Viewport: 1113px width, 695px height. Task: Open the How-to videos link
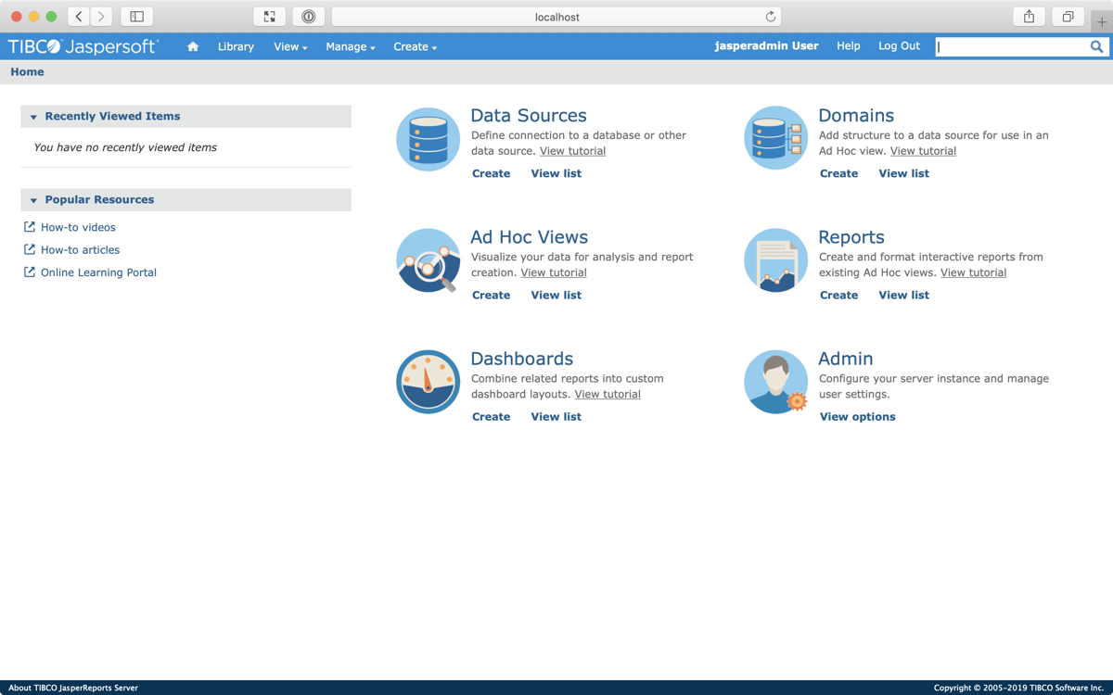[x=78, y=227]
